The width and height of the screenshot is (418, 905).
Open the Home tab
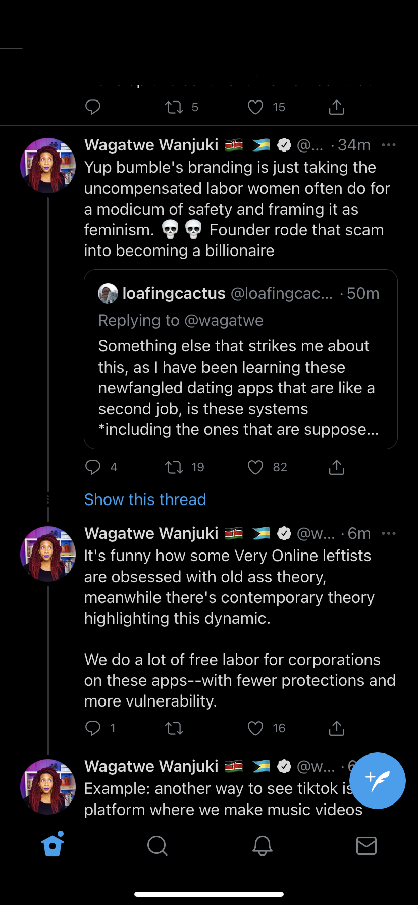tap(53, 845)
